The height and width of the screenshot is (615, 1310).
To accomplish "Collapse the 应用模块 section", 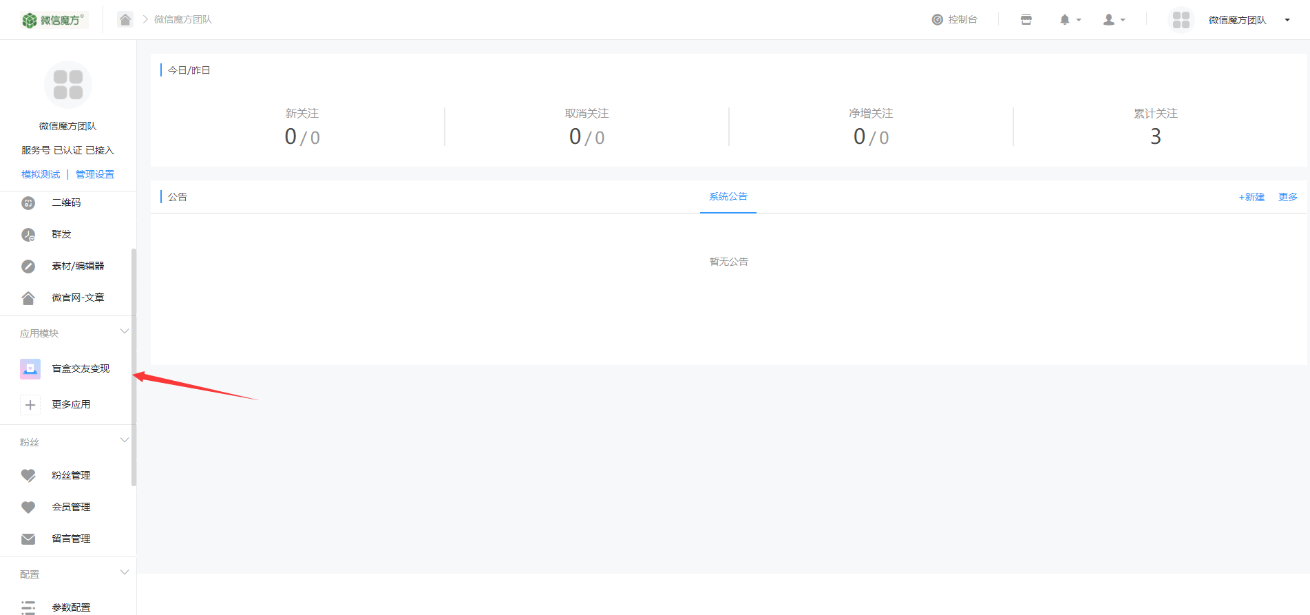I will tap(125, 332).
